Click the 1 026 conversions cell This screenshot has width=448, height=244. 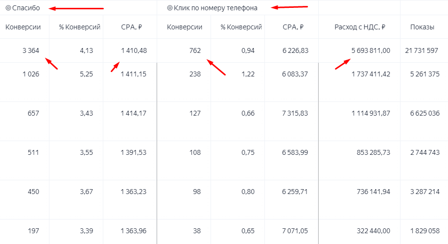[x=31, y=74]
